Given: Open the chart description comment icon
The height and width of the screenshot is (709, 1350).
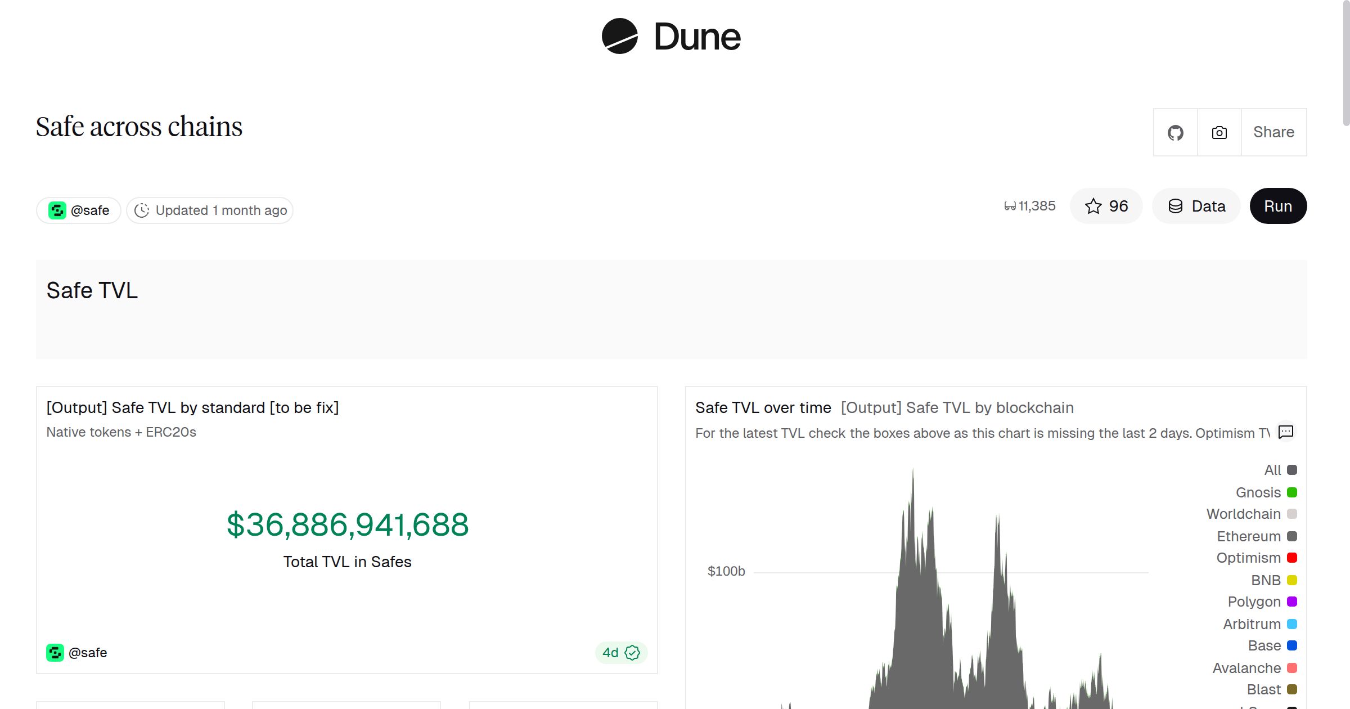Looking at the screenshot, I should point(1286,432).
